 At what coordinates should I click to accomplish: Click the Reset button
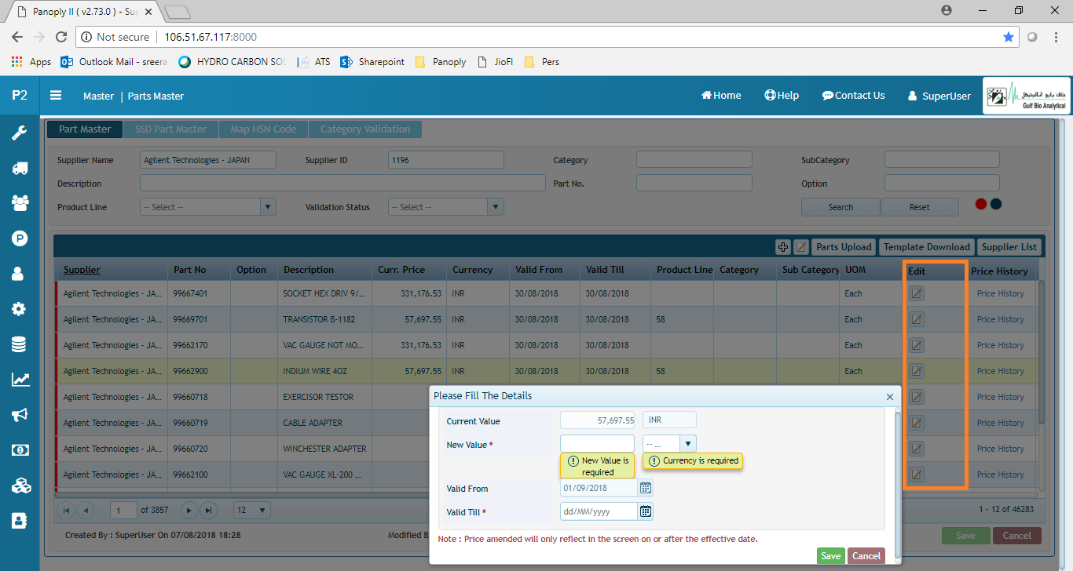tap(920, 207)
